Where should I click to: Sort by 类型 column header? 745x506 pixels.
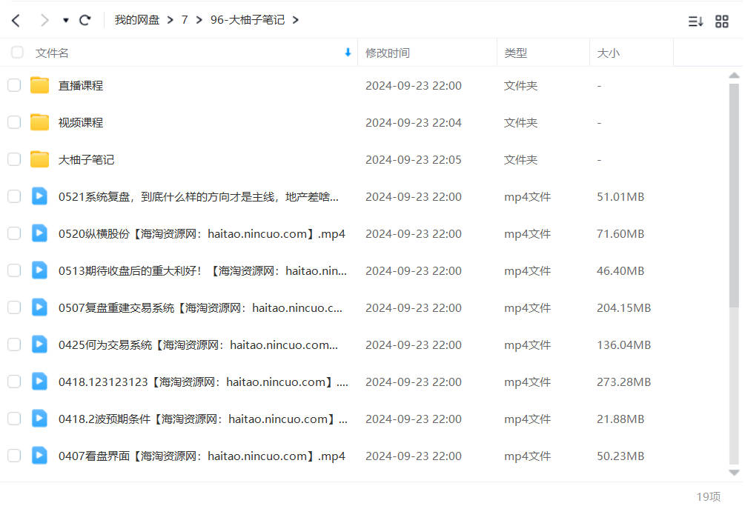pyautogui.click(x=515, y=53)
